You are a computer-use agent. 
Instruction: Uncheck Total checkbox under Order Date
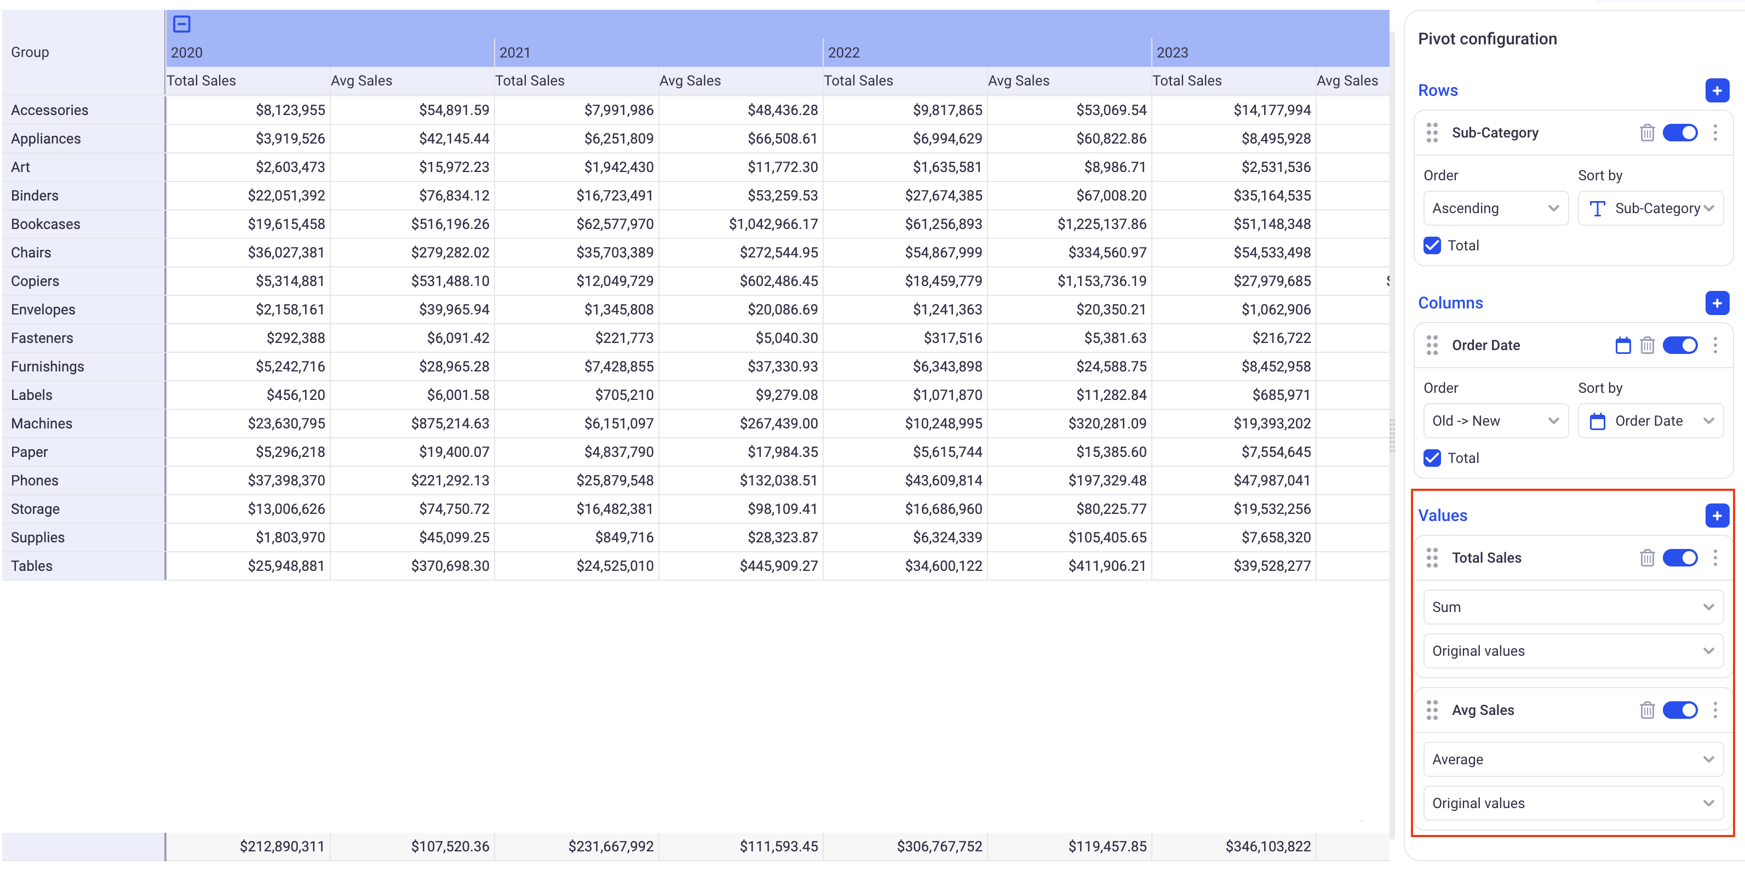click(x=1432, y=458)
